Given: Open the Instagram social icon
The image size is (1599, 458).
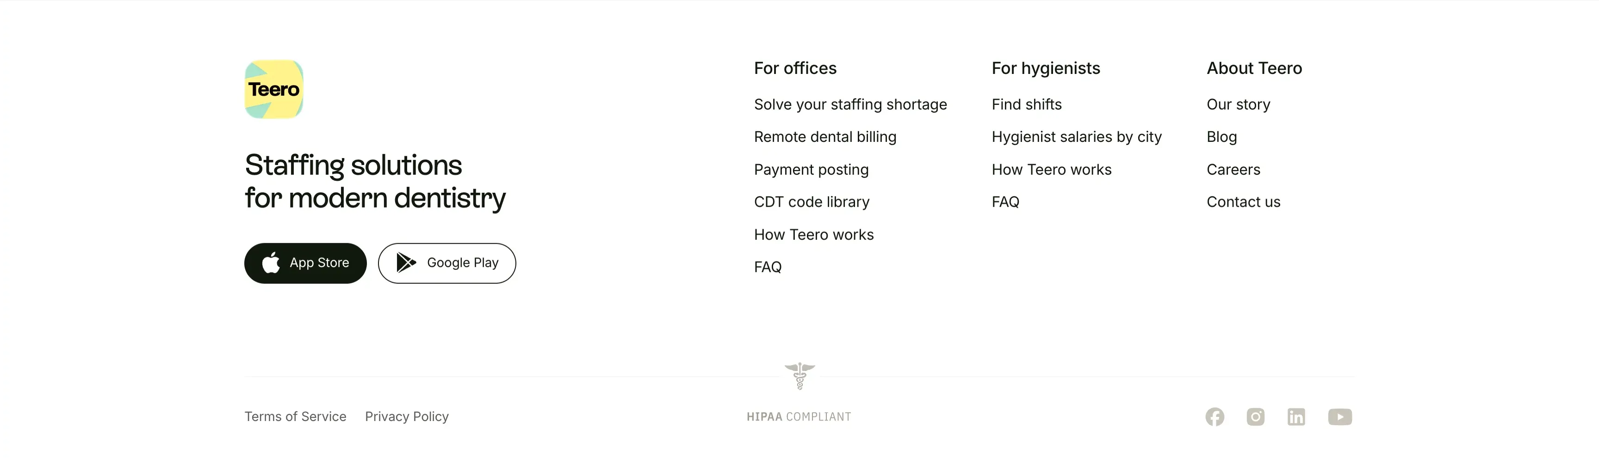Looking at the screenshot, I should tap(1255, 417).
